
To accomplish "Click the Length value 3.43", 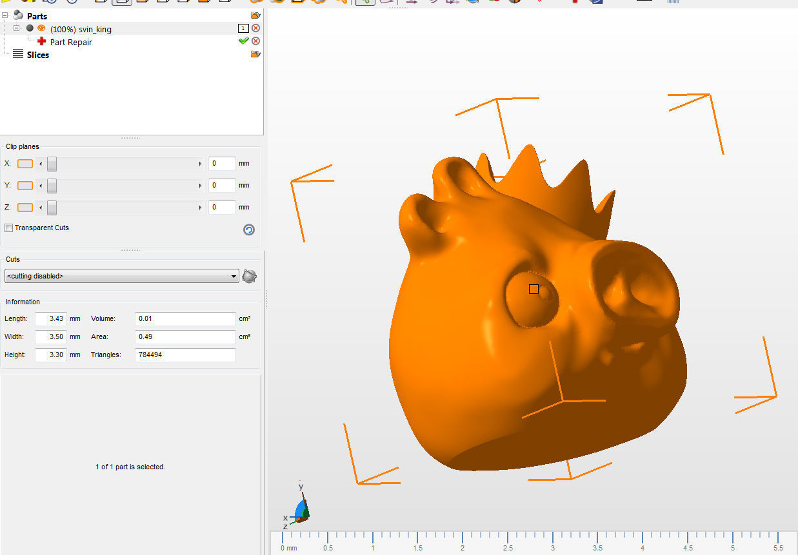I will point(51,318).
